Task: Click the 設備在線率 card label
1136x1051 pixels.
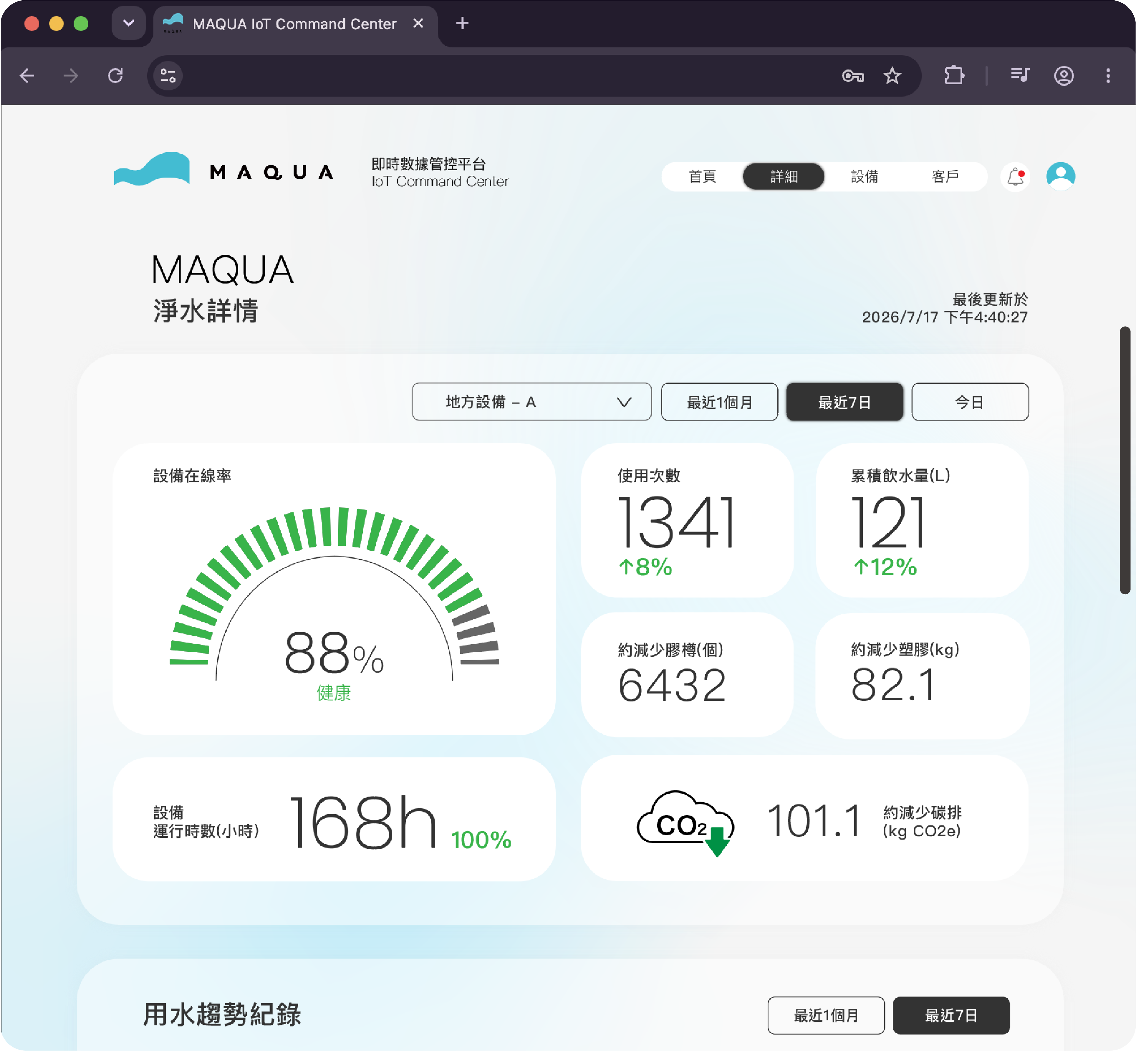Action: pyautogui.click(x=192, y=476)
